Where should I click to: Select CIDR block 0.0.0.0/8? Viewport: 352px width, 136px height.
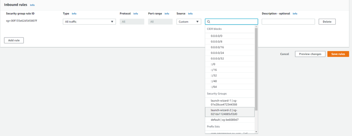pos(230,41)
